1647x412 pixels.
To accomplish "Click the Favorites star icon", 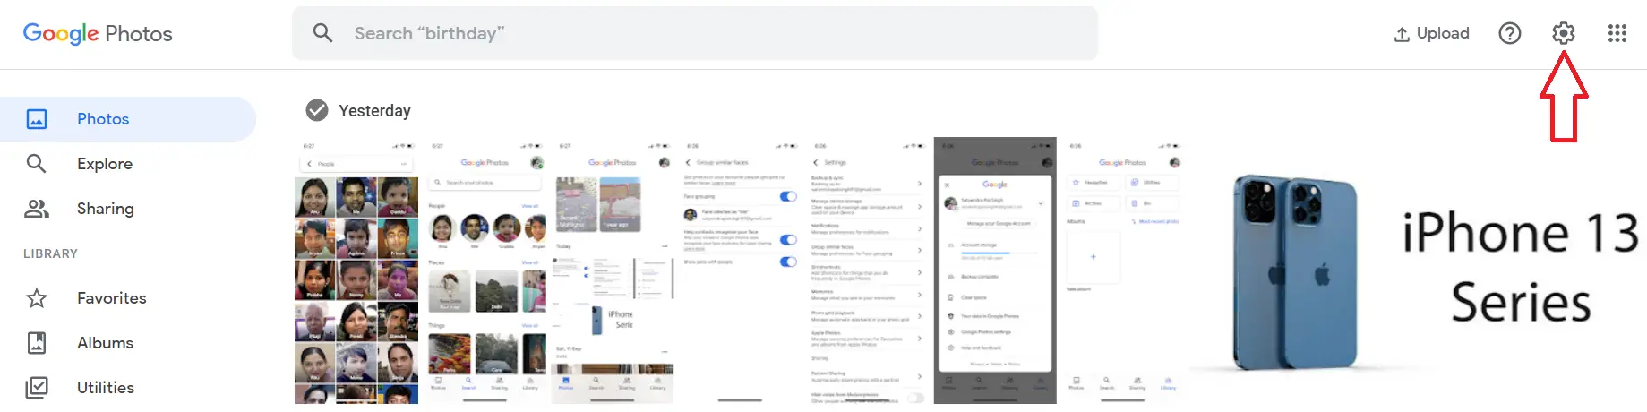I will point(37,298).
